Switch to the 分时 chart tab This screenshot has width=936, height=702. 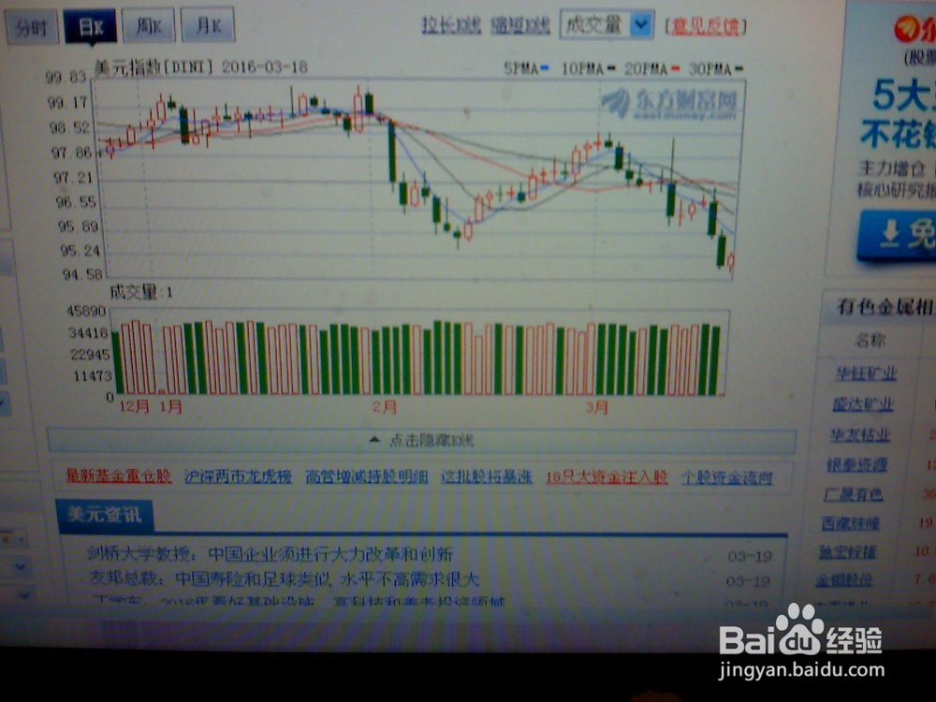[x=32, y=27]
